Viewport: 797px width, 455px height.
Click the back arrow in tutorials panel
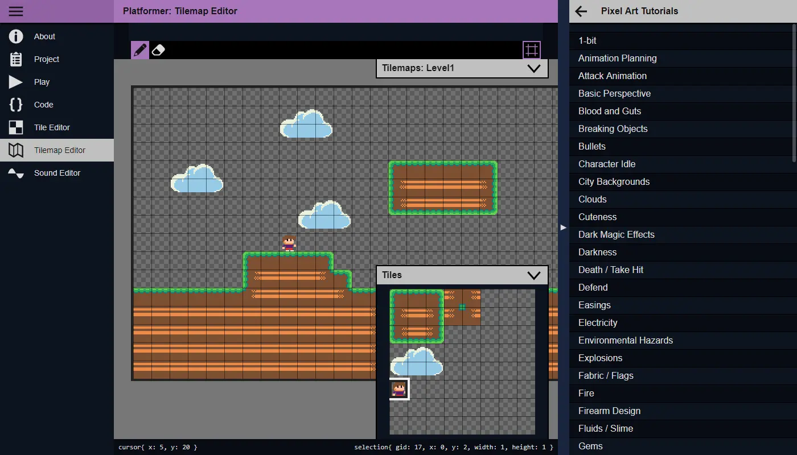point(581,11)
